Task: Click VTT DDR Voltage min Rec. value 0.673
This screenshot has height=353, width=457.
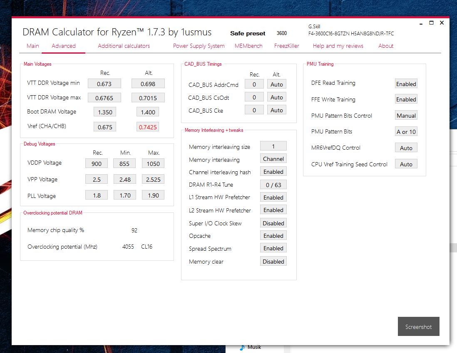Action: pos(104,84)
